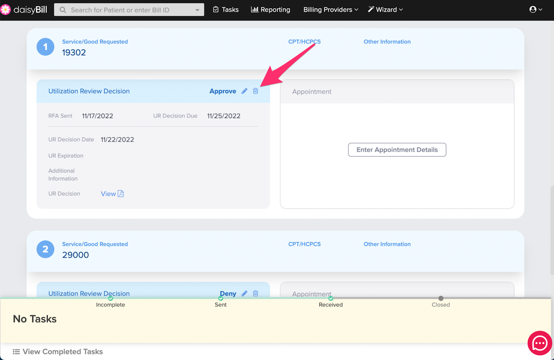Click the Approve decision label

(223, 91)
